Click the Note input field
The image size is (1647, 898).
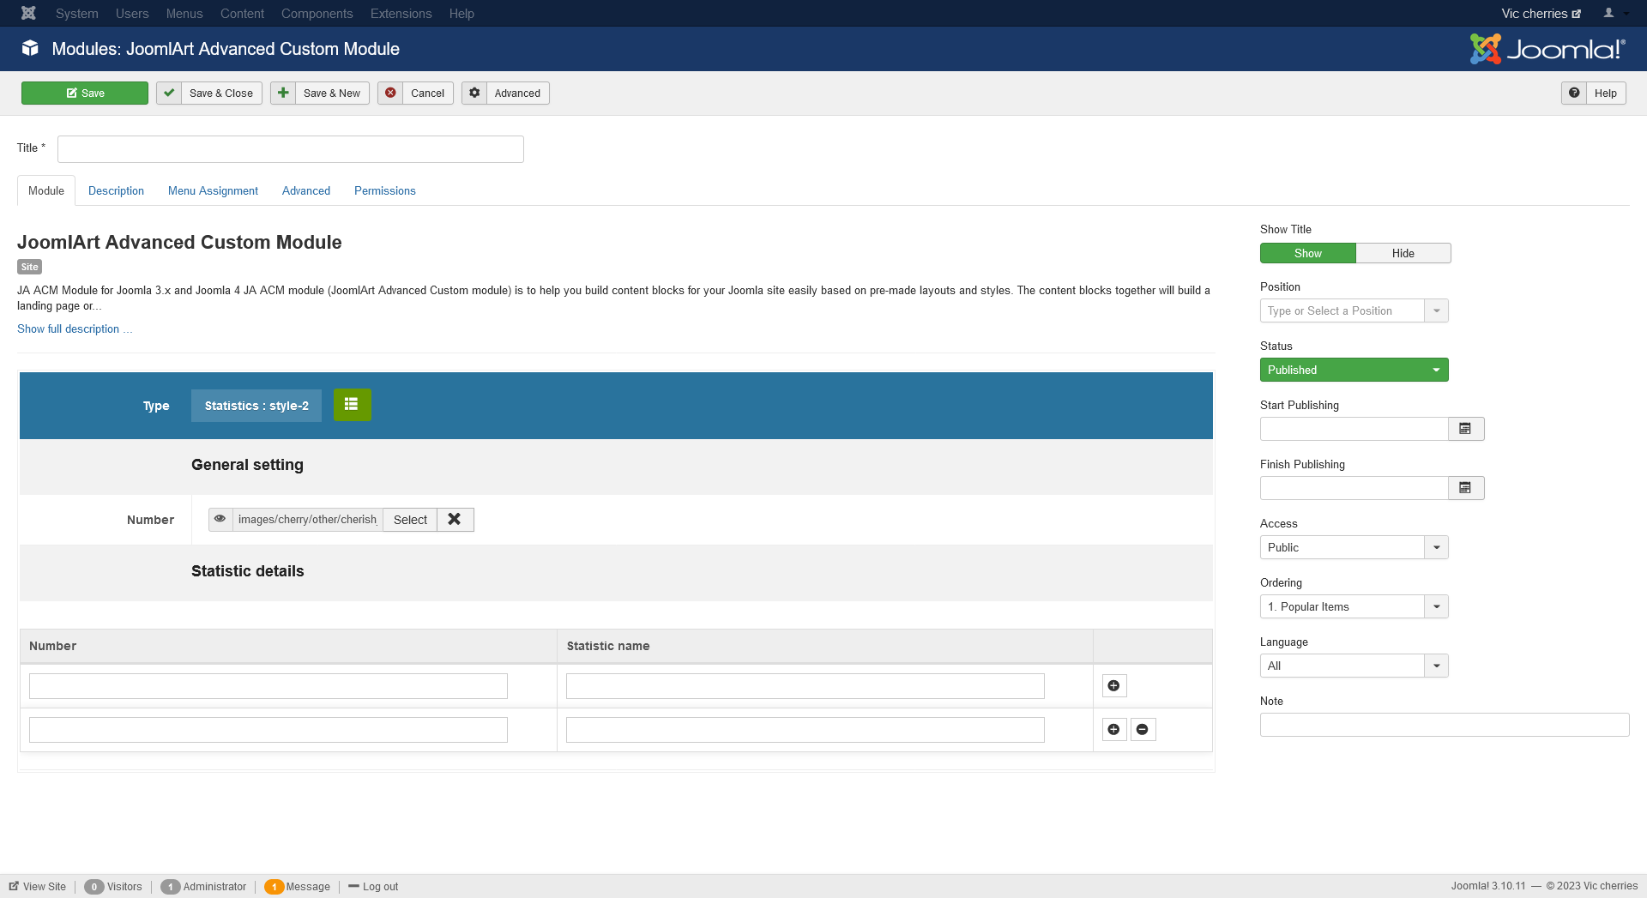[1445, 725]
